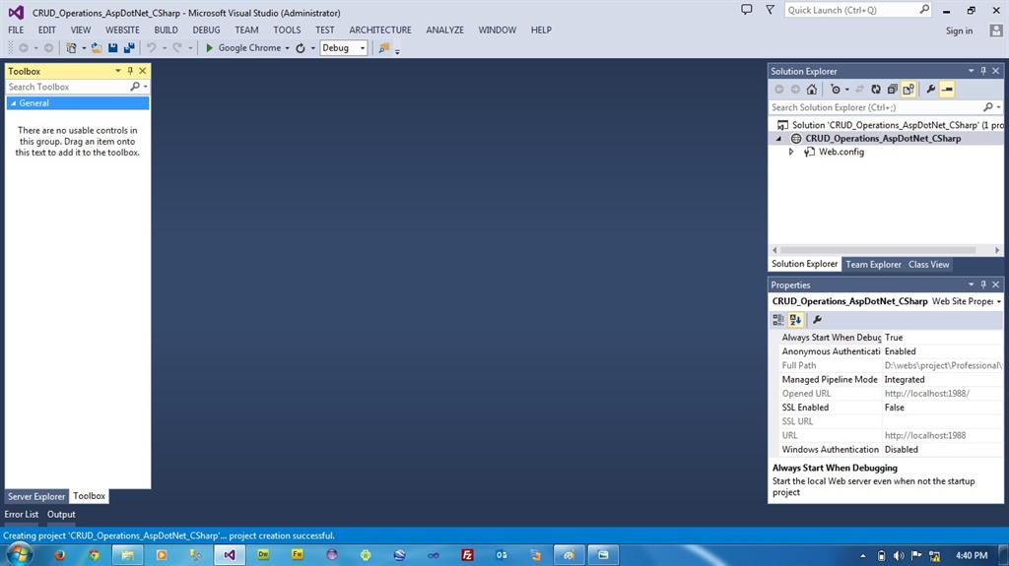
Task: Click the volume speaker tray icon
Action: click(899, 556)
